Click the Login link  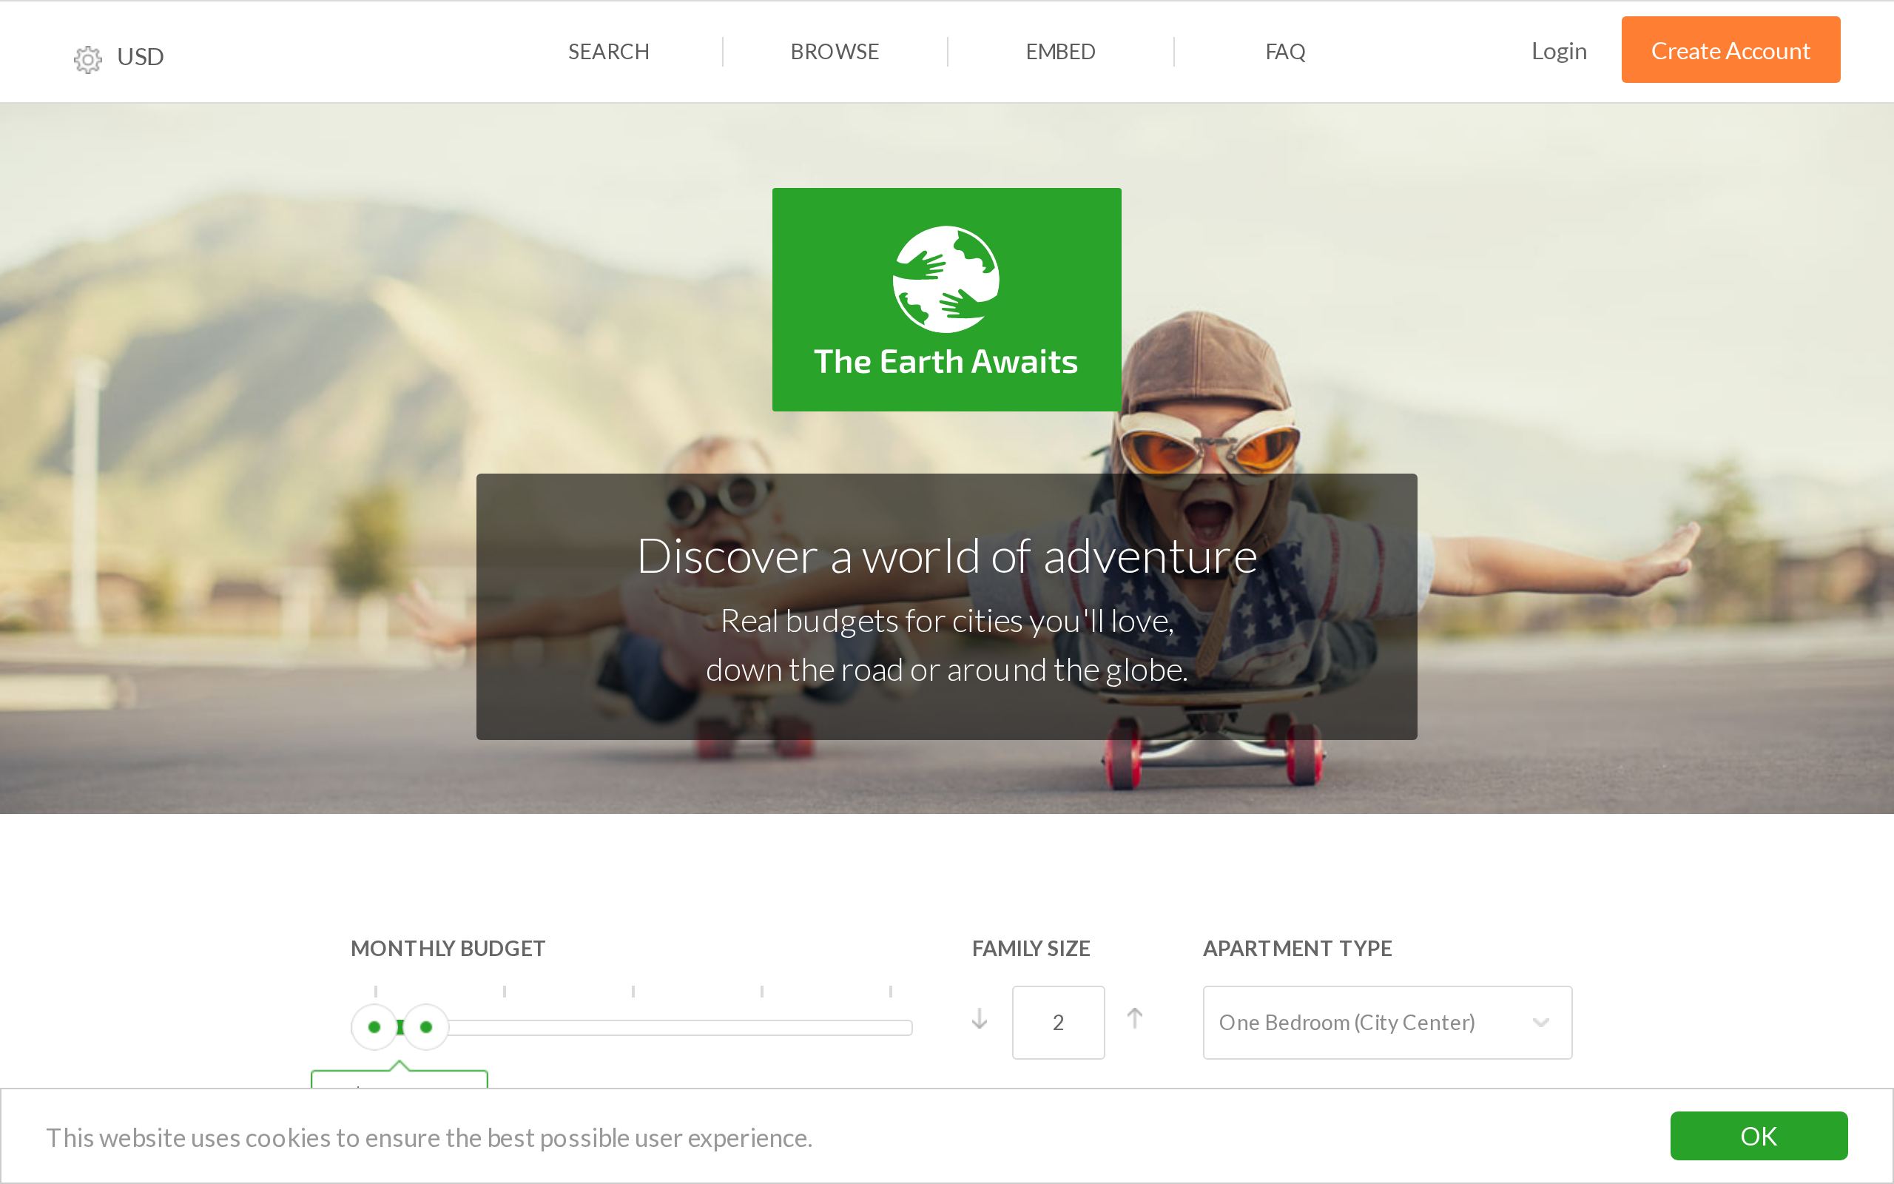pos(1559,51)
